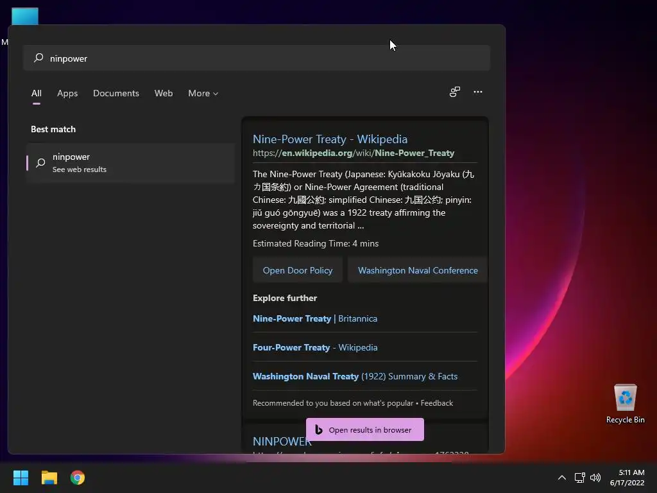Click the volume speaker icon

595,478
